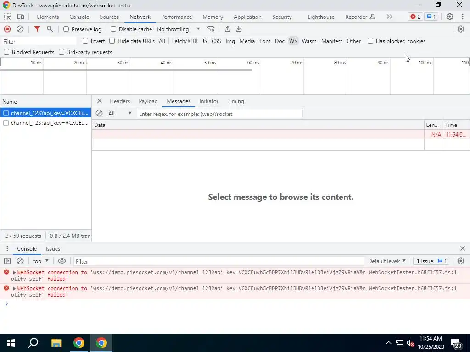The image size is (470, 352).
Task: Open the No throttling dropdown
Action: pos(179,29)
